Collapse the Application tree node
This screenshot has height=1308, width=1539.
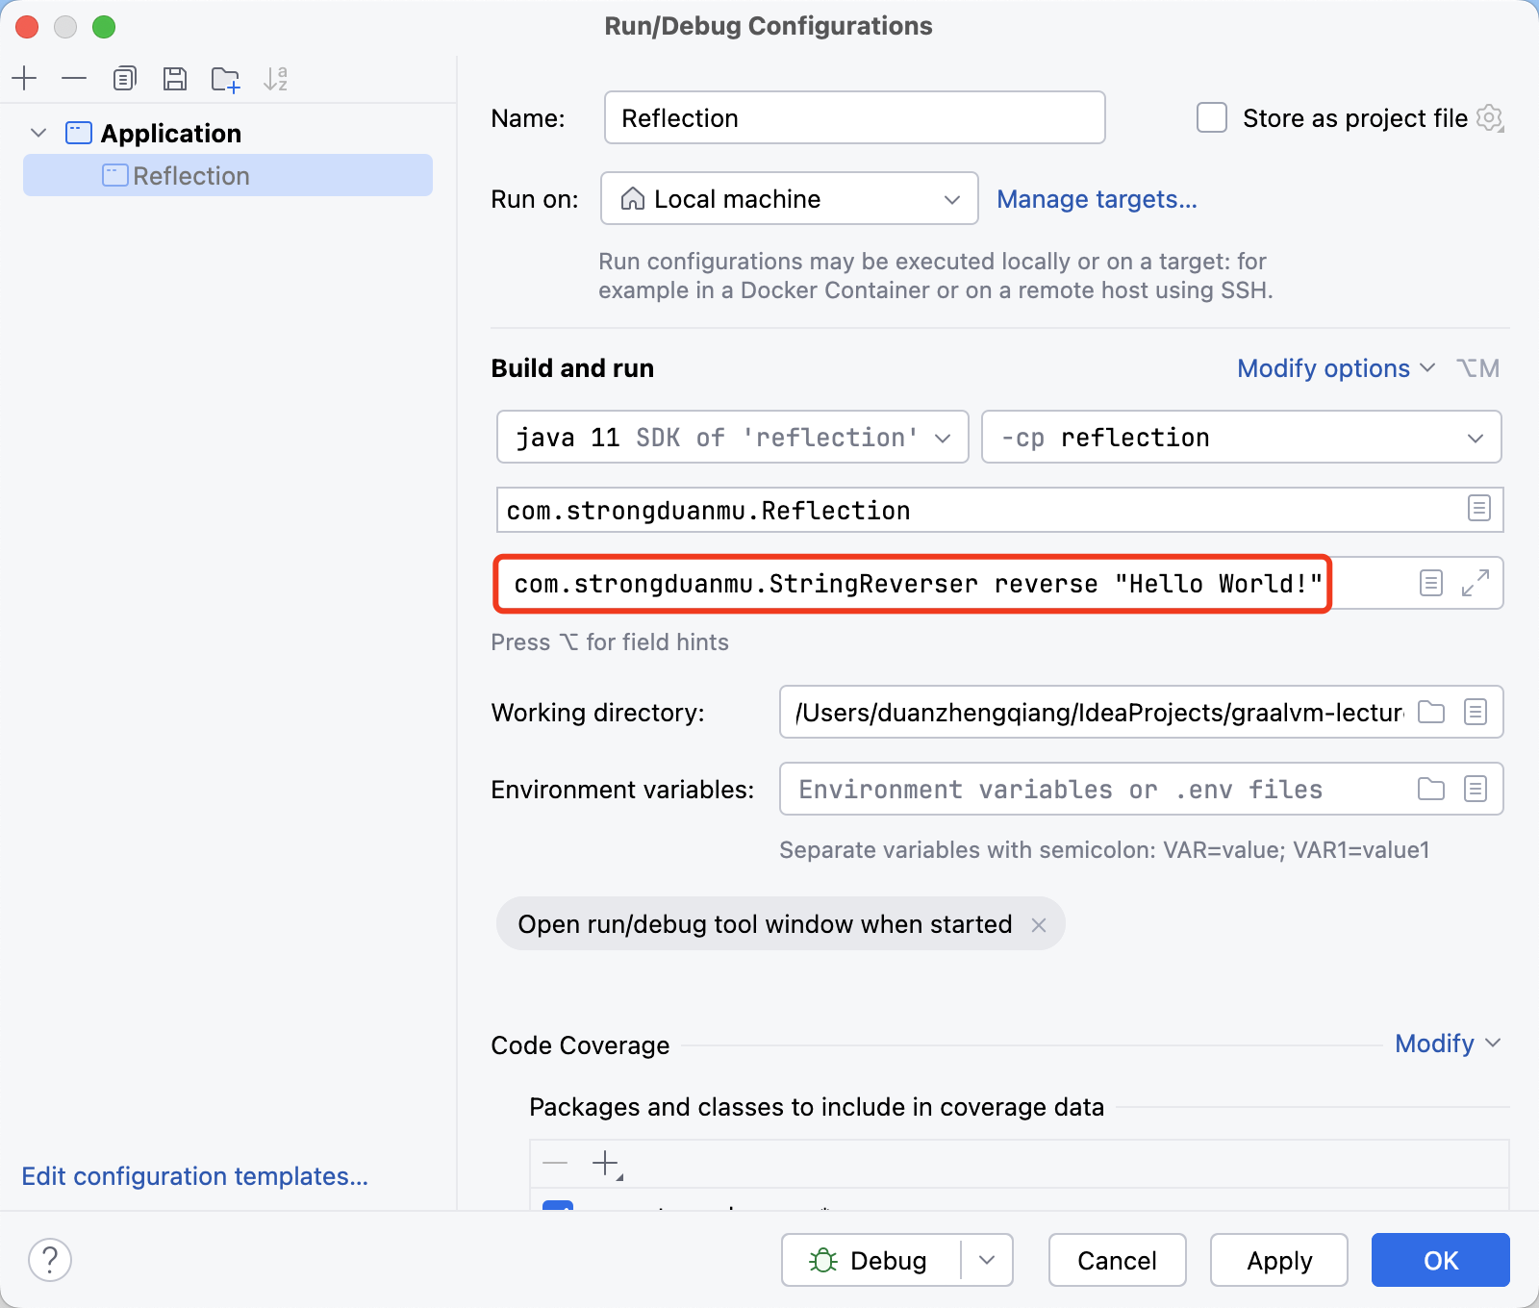point(38,133)
